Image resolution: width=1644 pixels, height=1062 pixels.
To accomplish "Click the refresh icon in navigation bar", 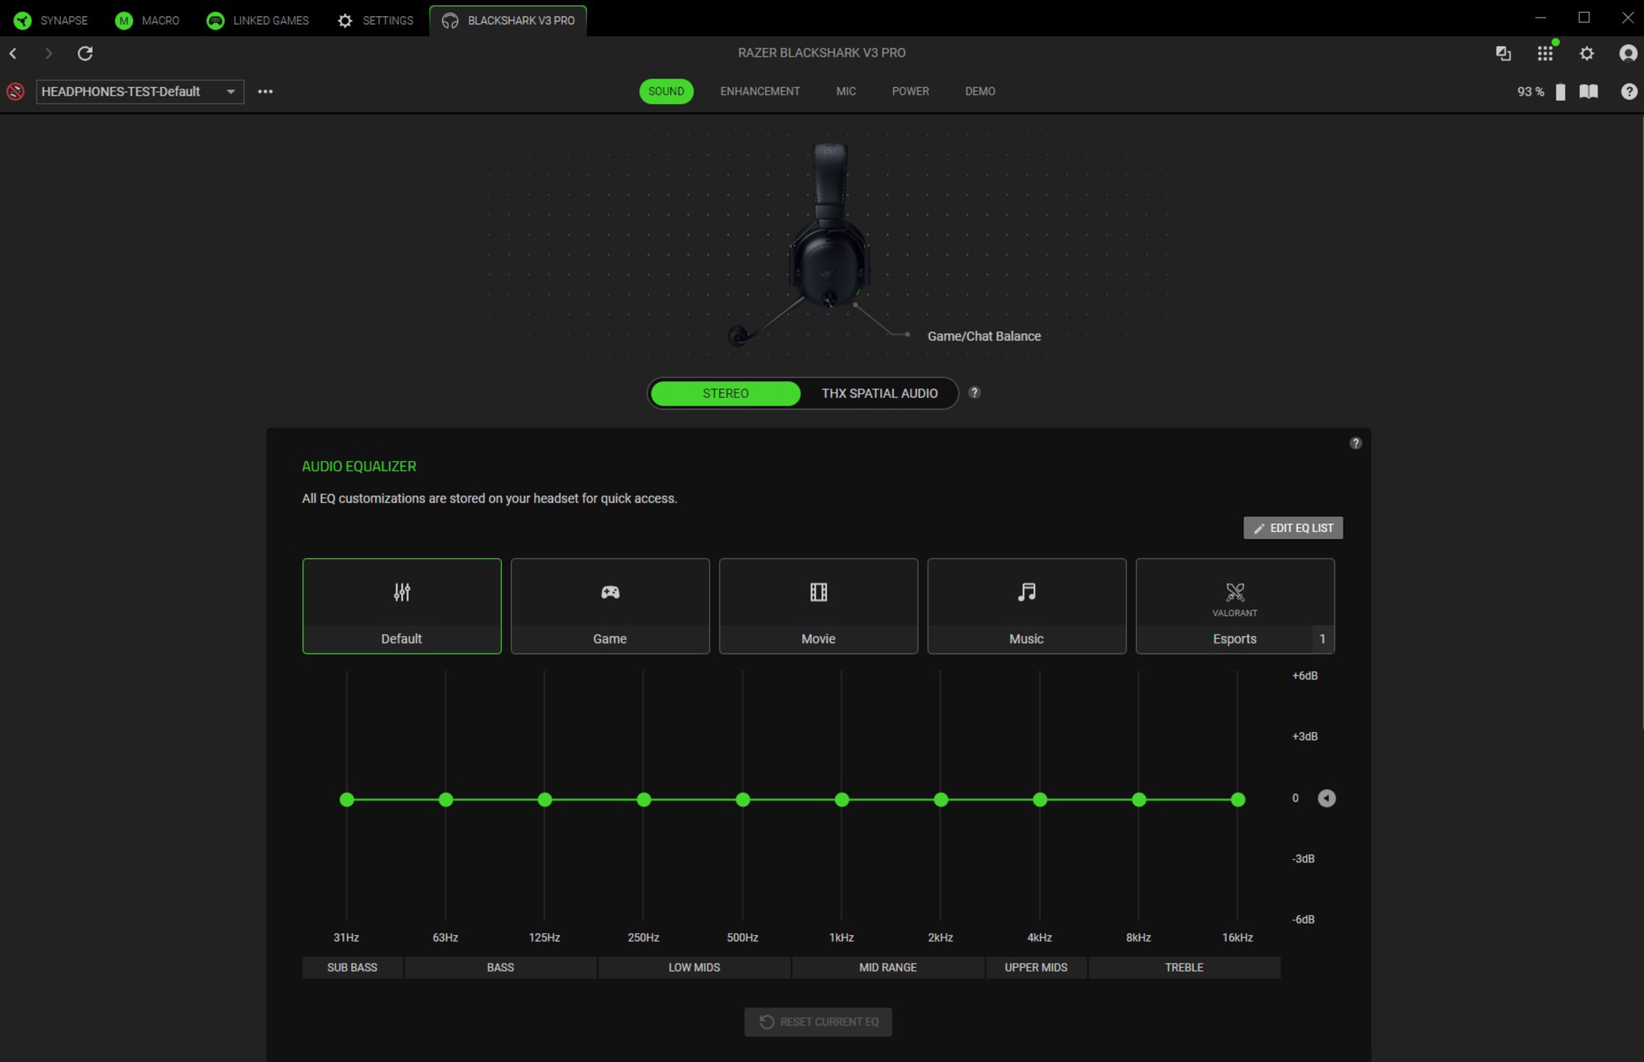I will point(85,53).
